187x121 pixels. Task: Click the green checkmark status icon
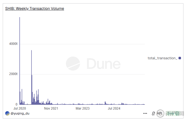177,113
